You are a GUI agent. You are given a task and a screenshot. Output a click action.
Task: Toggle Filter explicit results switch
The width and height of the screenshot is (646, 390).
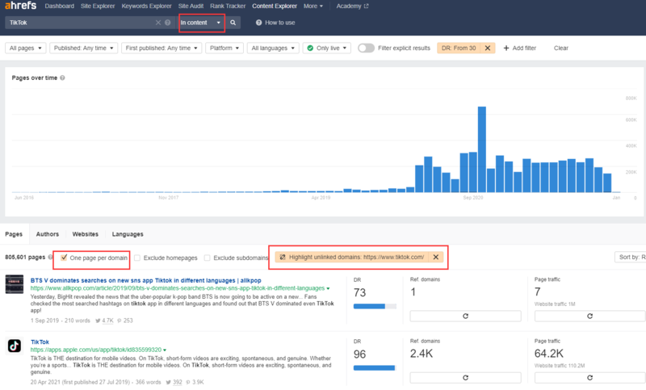[x=366, y=48]
